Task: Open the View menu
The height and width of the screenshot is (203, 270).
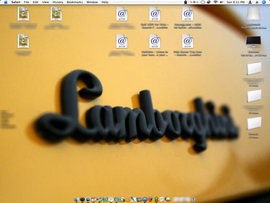Action: pos(46,2)
